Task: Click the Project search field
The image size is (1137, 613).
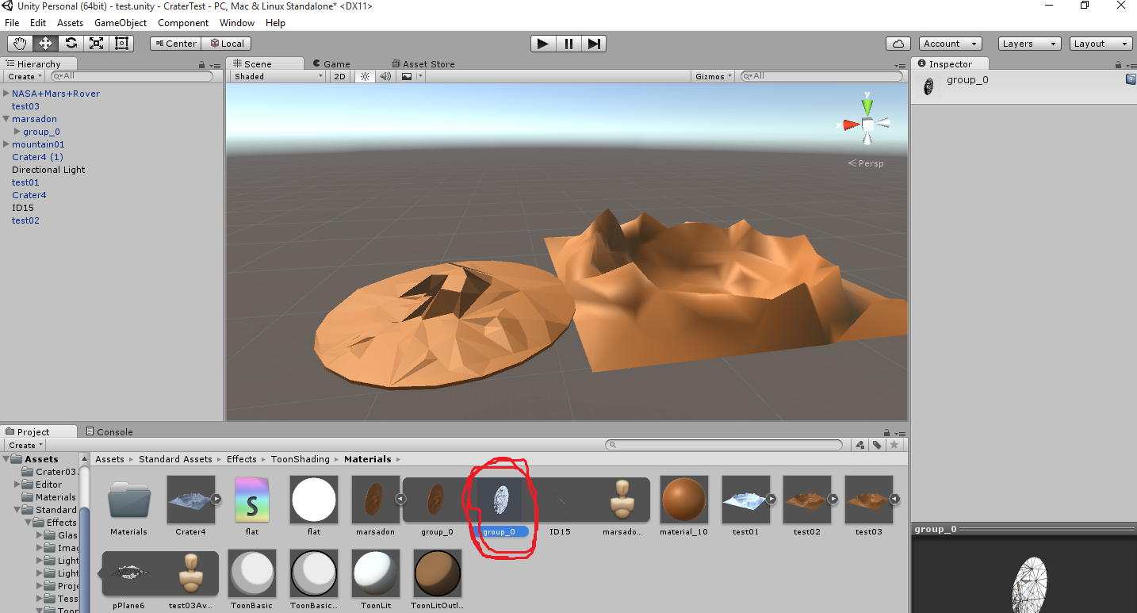Action: (x=723, y=445)
